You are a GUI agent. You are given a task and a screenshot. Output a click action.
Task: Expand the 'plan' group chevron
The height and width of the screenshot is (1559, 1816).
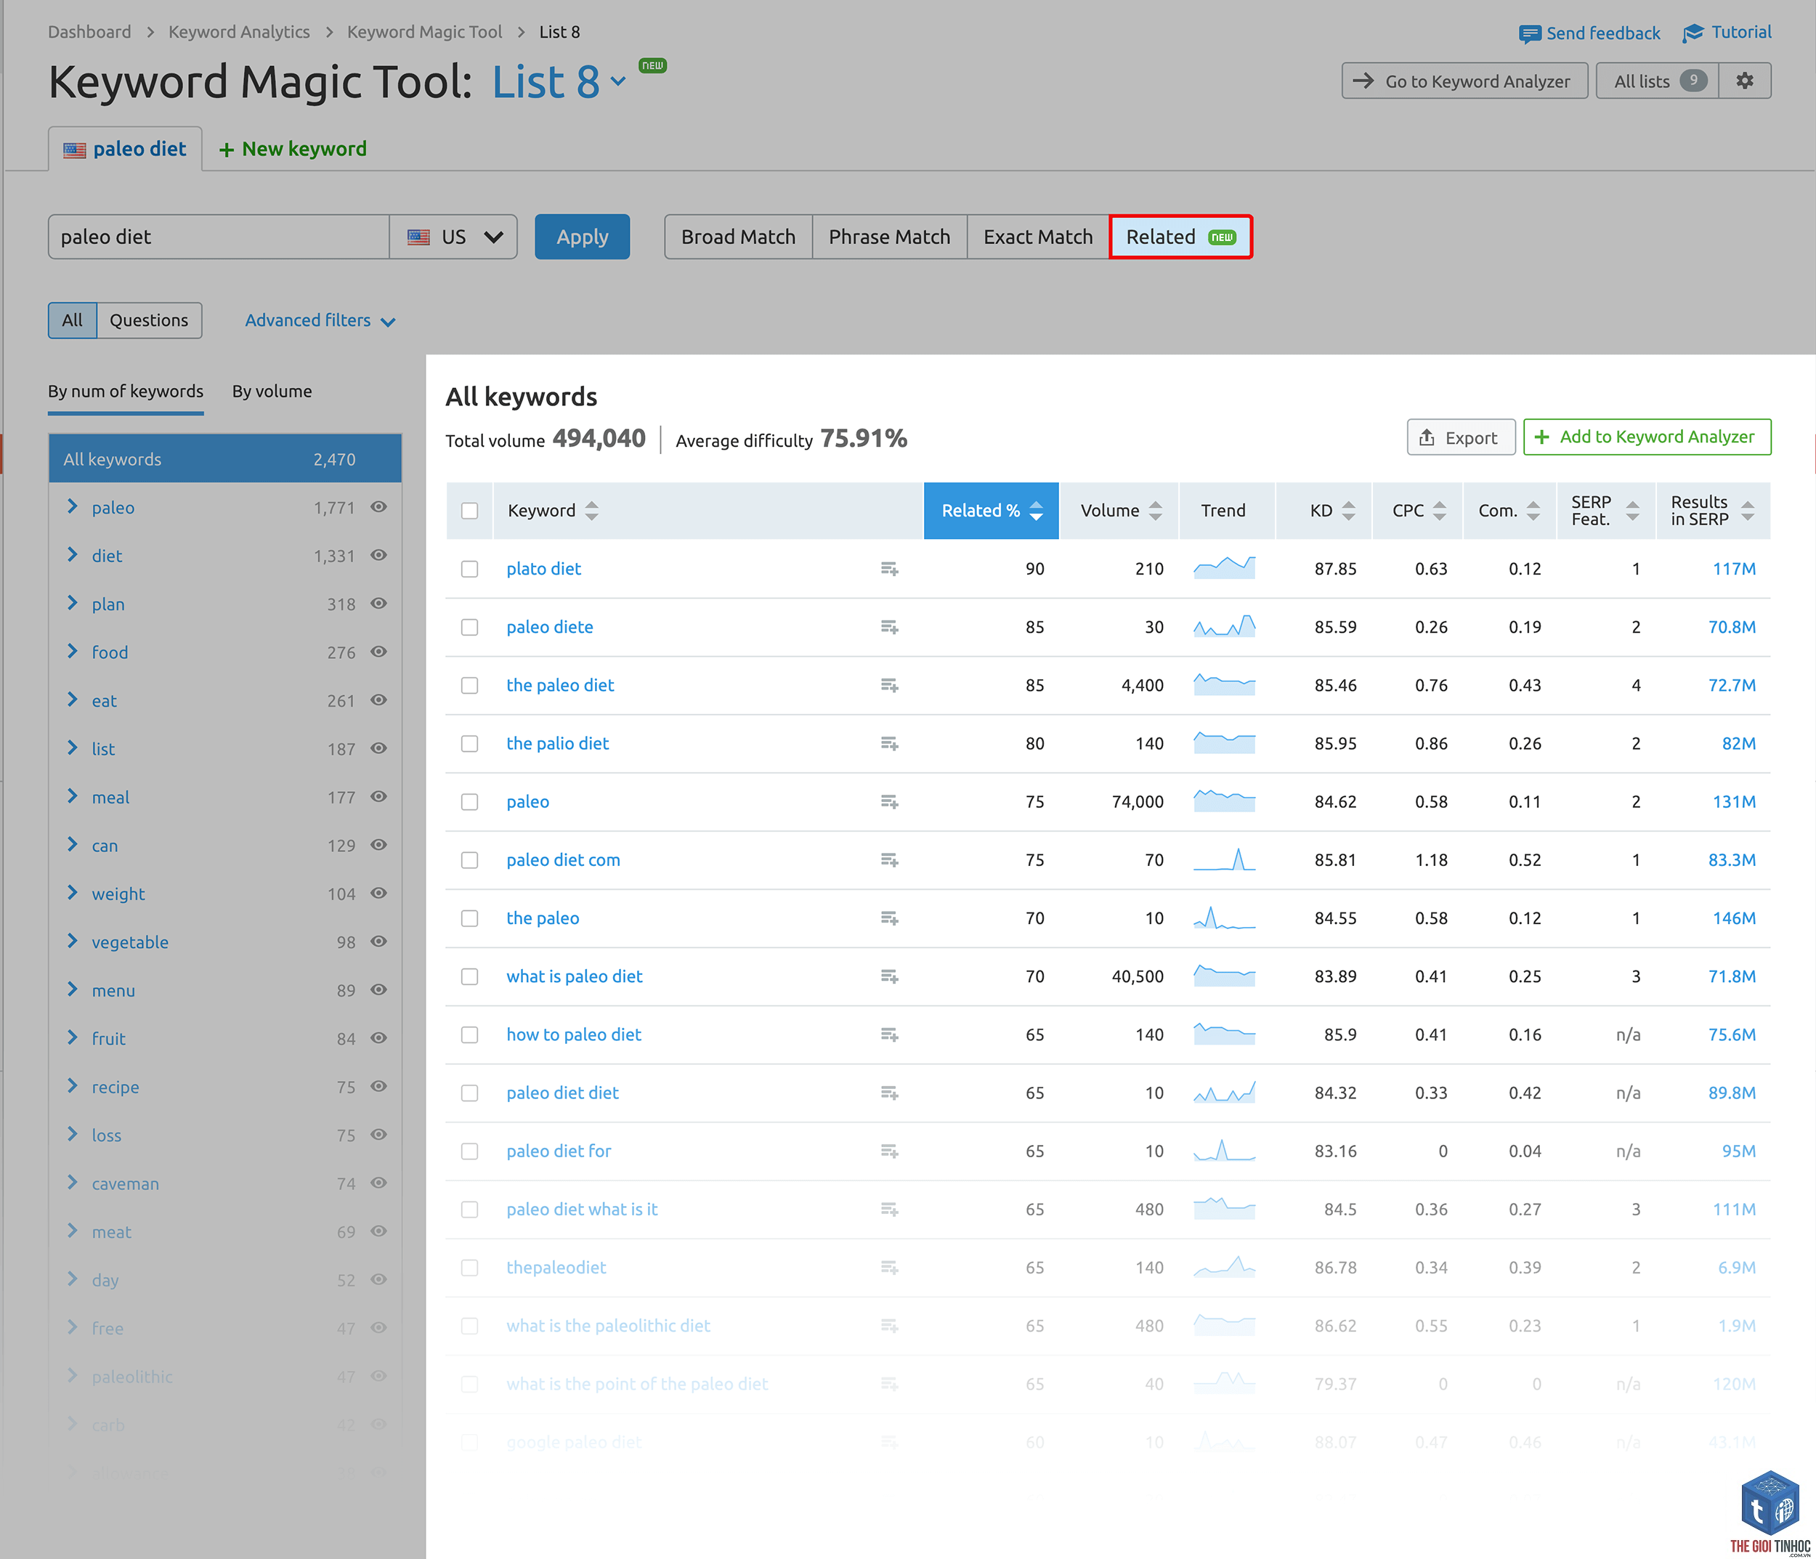tap(73, 603)
